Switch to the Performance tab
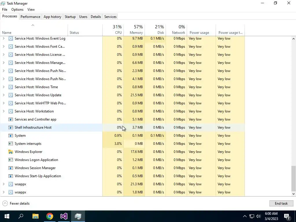Image resolution: width=296 pixels, height=222 pixels. point(30,17)
